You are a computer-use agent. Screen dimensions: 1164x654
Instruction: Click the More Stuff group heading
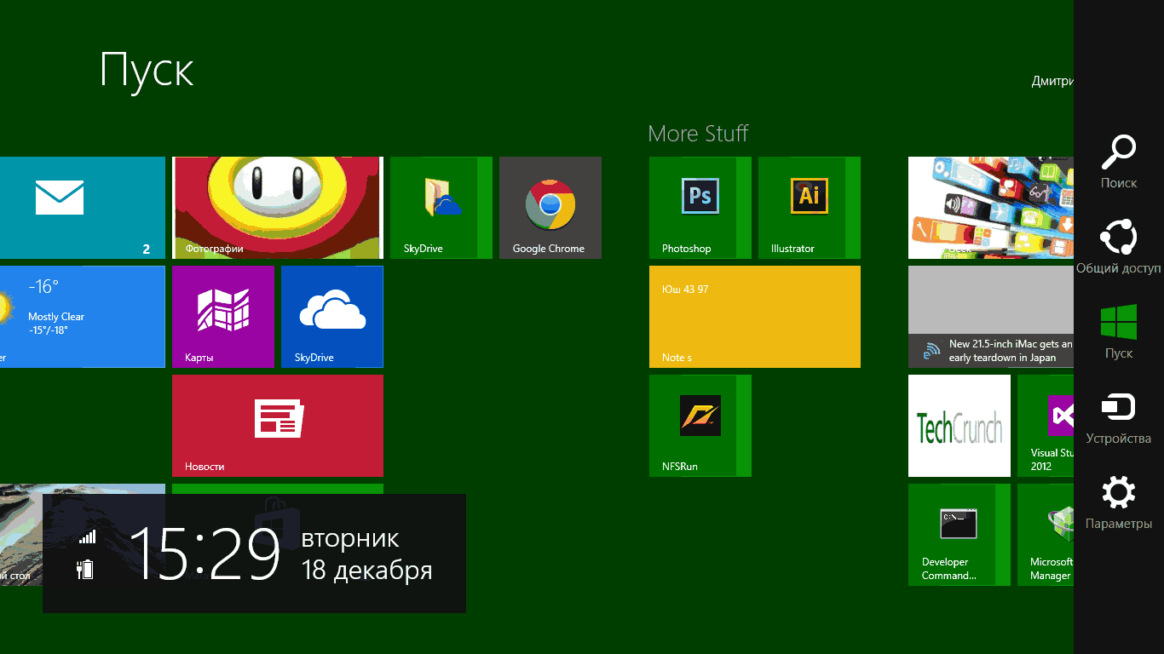[x=698, y=134]
